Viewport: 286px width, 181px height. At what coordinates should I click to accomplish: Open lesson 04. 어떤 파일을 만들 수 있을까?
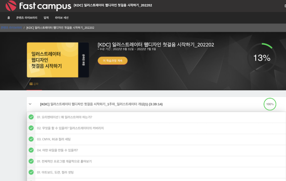click(57, 150)
